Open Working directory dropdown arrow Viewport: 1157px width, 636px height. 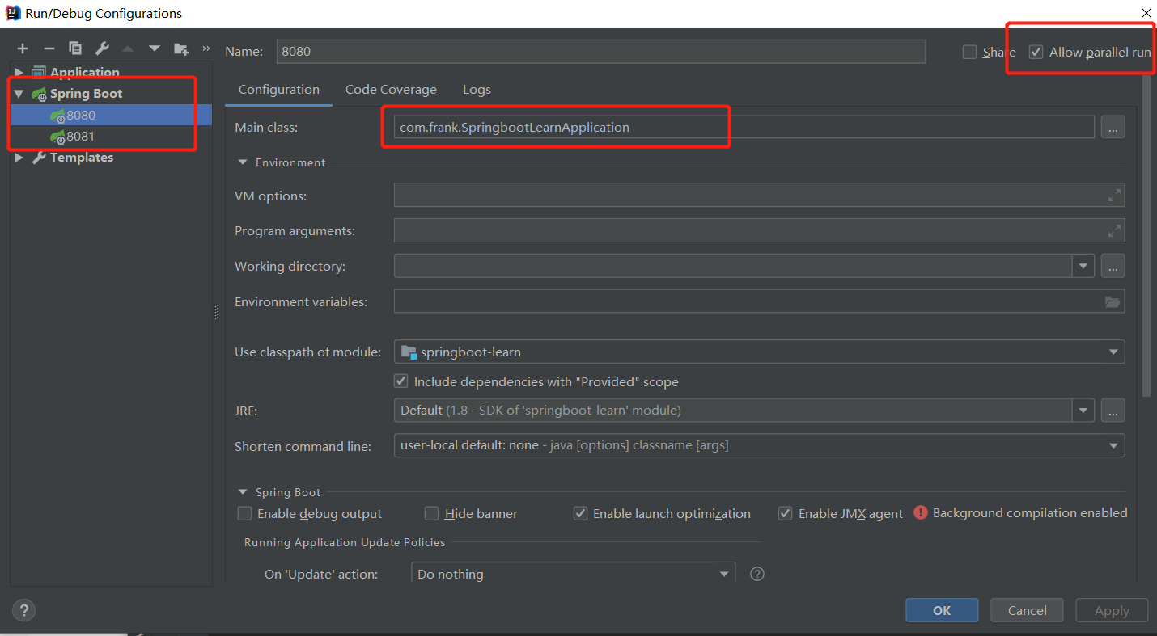[1083, 266]
